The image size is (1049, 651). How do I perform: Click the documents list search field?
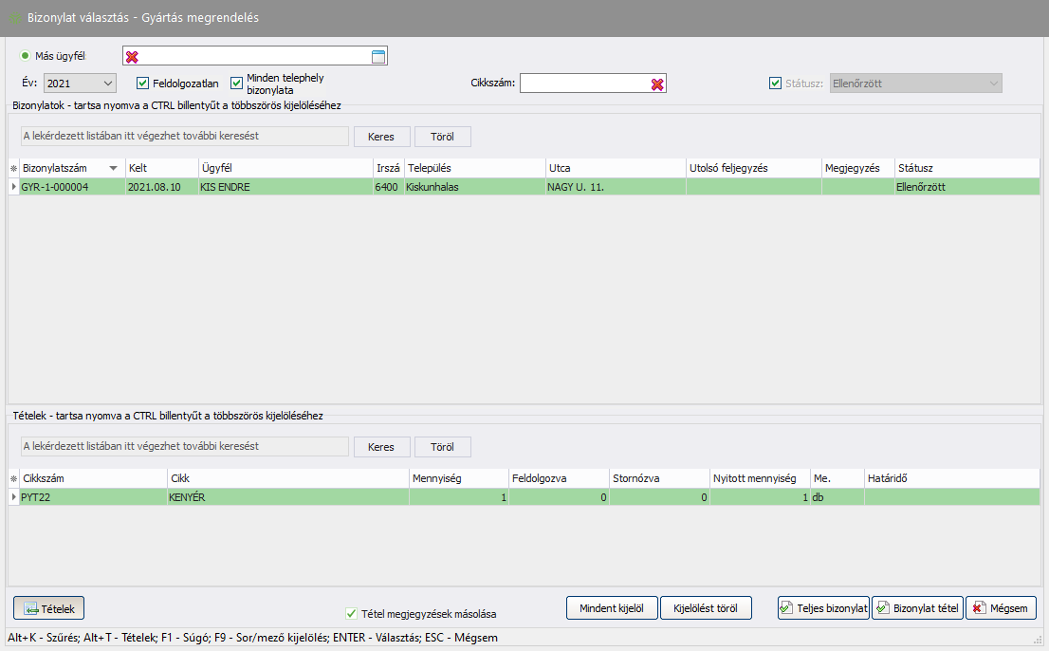pyautogui.click(x=184, y=136)
